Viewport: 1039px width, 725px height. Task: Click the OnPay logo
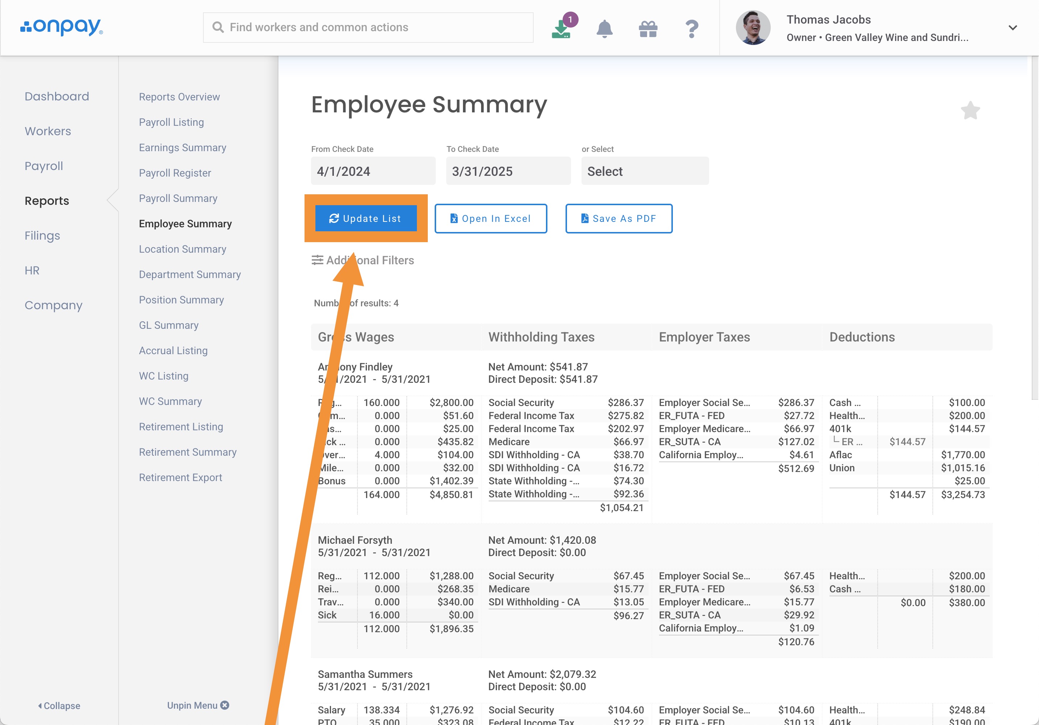[x=62, y=27]
